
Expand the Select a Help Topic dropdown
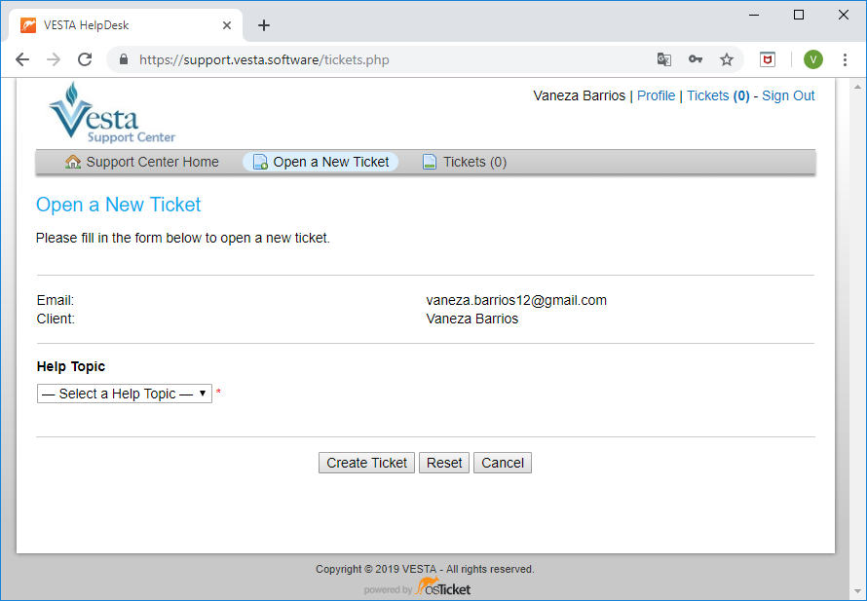(x=125, y=394)
